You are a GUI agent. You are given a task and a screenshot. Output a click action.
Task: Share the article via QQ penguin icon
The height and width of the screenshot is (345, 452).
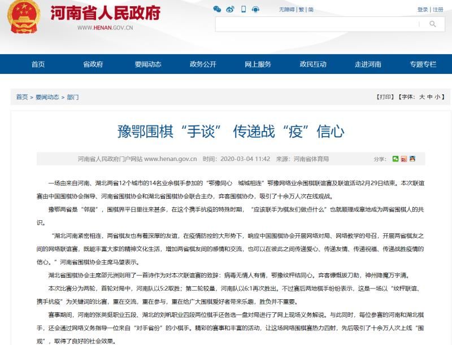(412, 159)
